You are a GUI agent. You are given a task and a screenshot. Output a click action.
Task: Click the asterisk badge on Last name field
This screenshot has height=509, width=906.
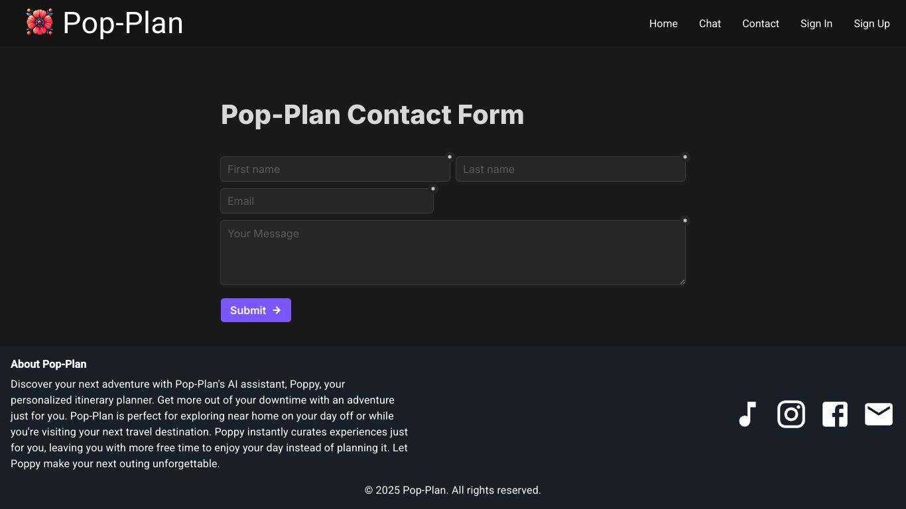685,157
